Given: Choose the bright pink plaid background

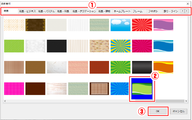Looking at the screenshot, I should click(x=14, y=89).
